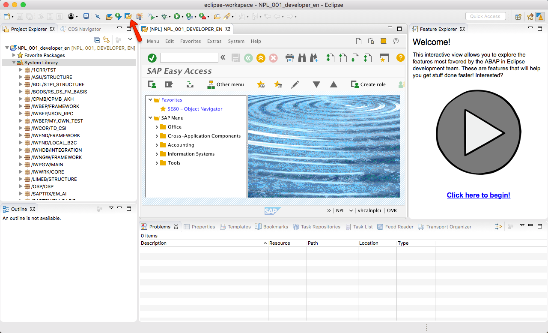Switch to the Transport Organizer tab
The image size is (548, 333).
click(x=444, y=227)
